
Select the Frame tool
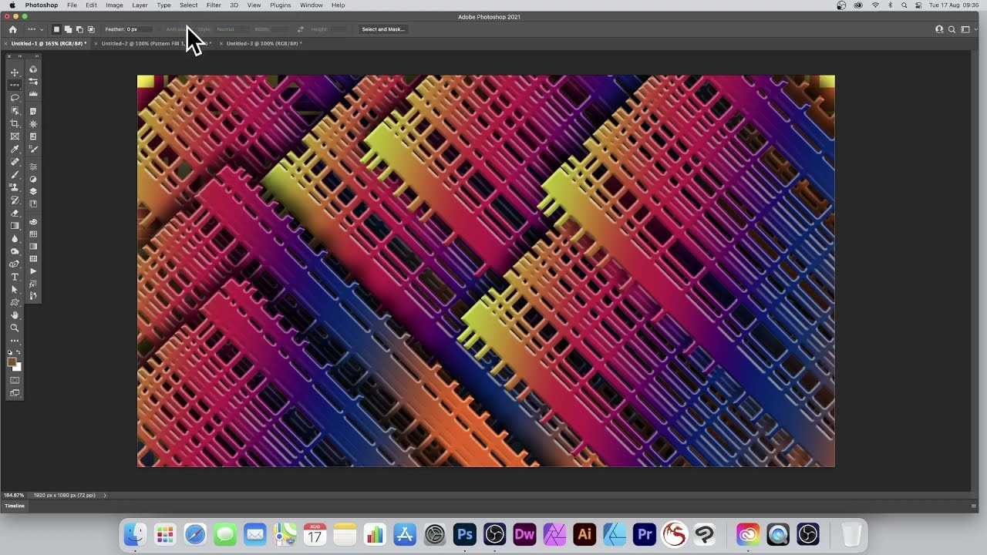click(x=15, y=136)
